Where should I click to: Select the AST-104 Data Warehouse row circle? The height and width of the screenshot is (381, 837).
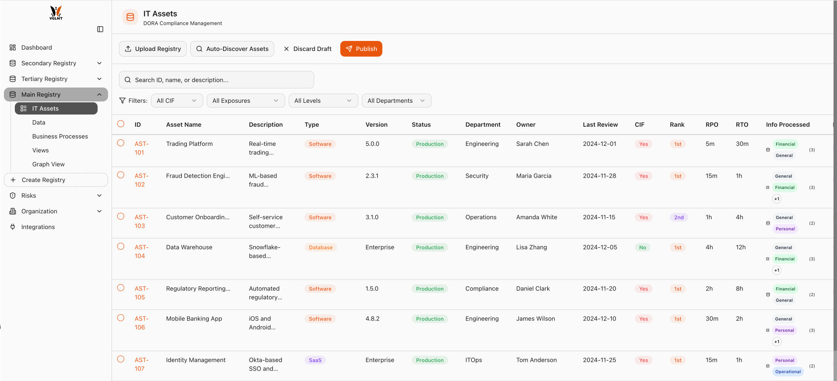pyautogui.click(x=121, y=246)
